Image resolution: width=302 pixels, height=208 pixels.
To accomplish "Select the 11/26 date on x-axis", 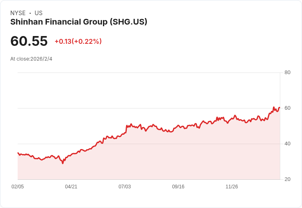I will pyautogui.click(x=232, y=187).
